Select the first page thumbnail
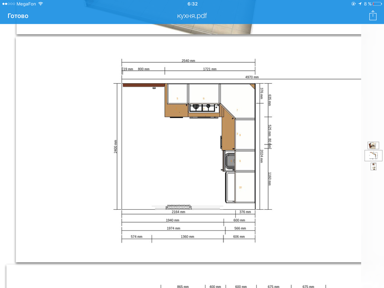 pyautogui.click(x=373, y=145)
